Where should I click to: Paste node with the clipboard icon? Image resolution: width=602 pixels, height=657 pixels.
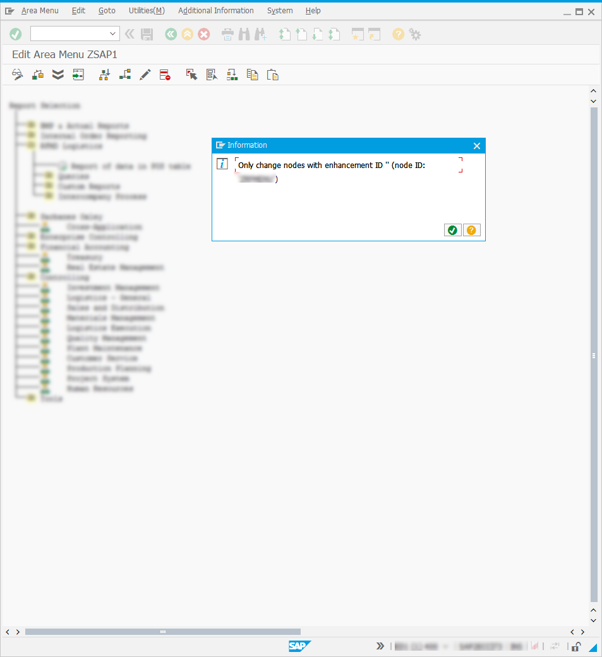coord(273,75)
